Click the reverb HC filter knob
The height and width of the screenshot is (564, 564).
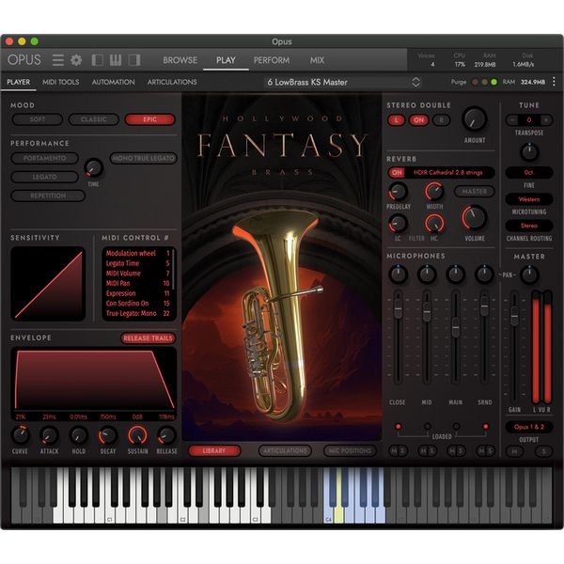[434, 224]
